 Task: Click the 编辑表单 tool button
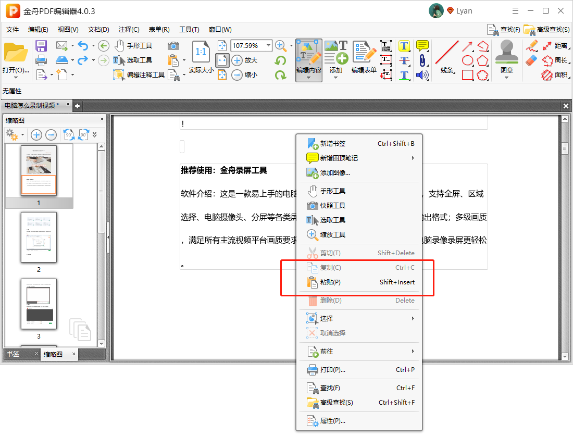coord(364,57)
